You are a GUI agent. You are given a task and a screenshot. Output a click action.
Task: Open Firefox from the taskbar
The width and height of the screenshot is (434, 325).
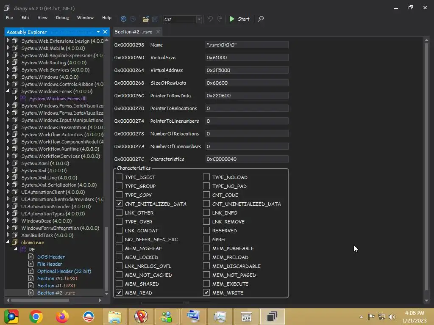pyautogui.click(x=62, y=317)
